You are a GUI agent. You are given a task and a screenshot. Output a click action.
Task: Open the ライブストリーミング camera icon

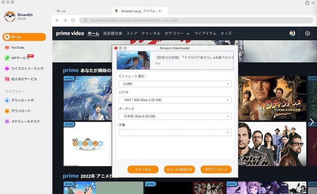(x=7, y=69)
